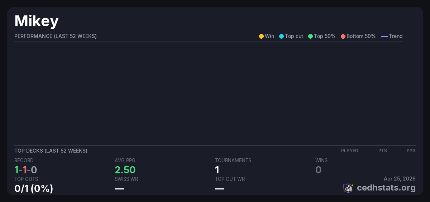Toggle the Win legend label
430x202 pixels.
pyautogui.click(x=269, y=36)
